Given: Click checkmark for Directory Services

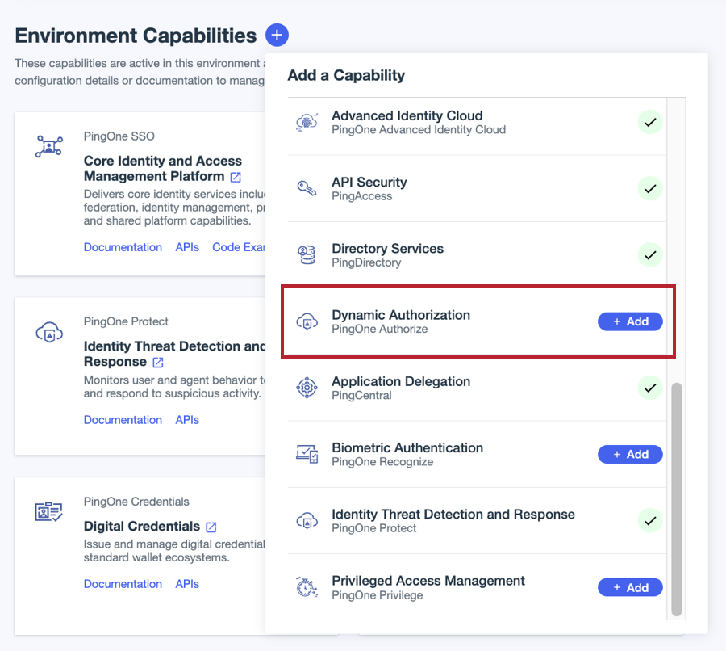Looking at the screenshot, I should click(650, 255).
